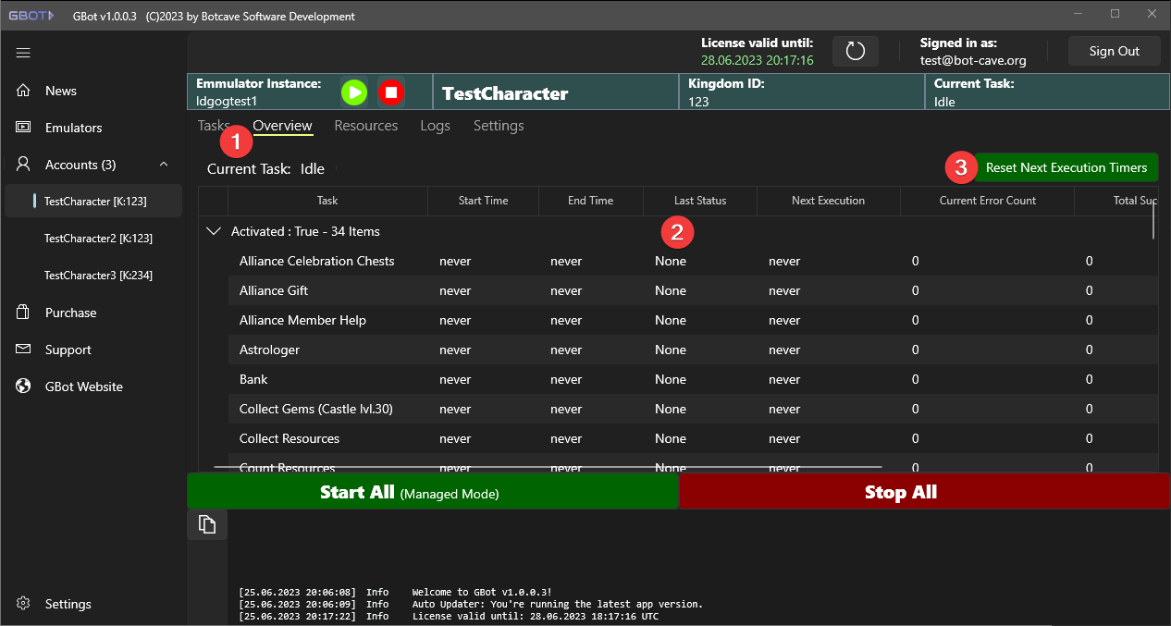Click the copy log icon
This screenshot has height=626, width=1171.
click(207, 524)
